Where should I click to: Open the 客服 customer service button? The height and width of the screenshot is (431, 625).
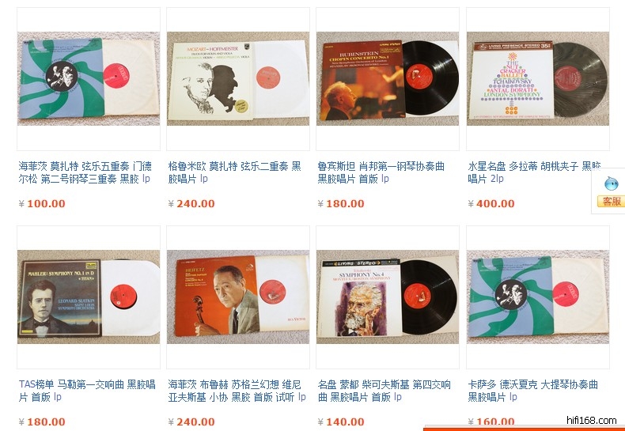click(x=611, y=201)
